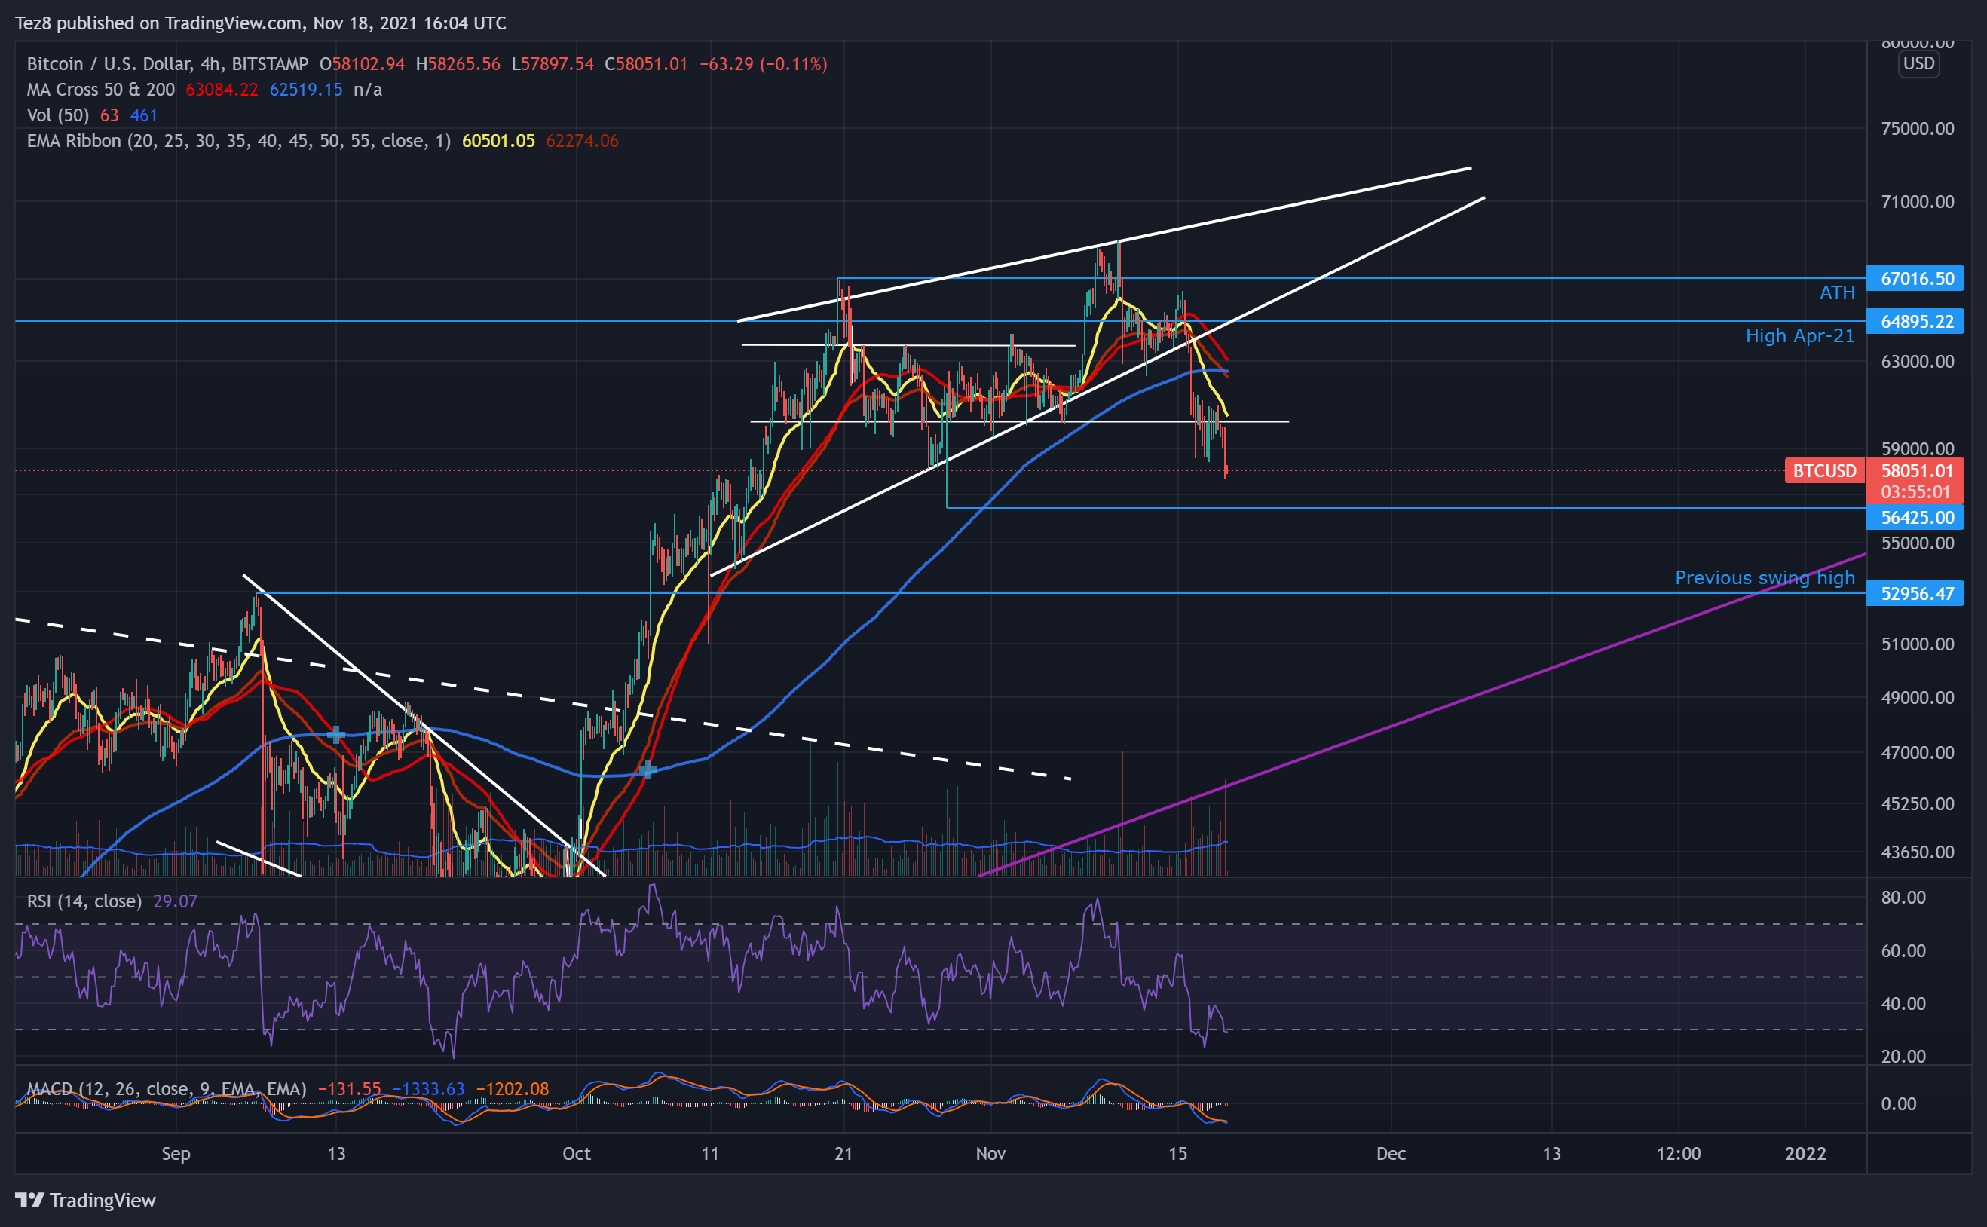Viewport: 1987px width, 1227px height.
Task: Select the 56425.00 price label
Action: click(1915, 517)
